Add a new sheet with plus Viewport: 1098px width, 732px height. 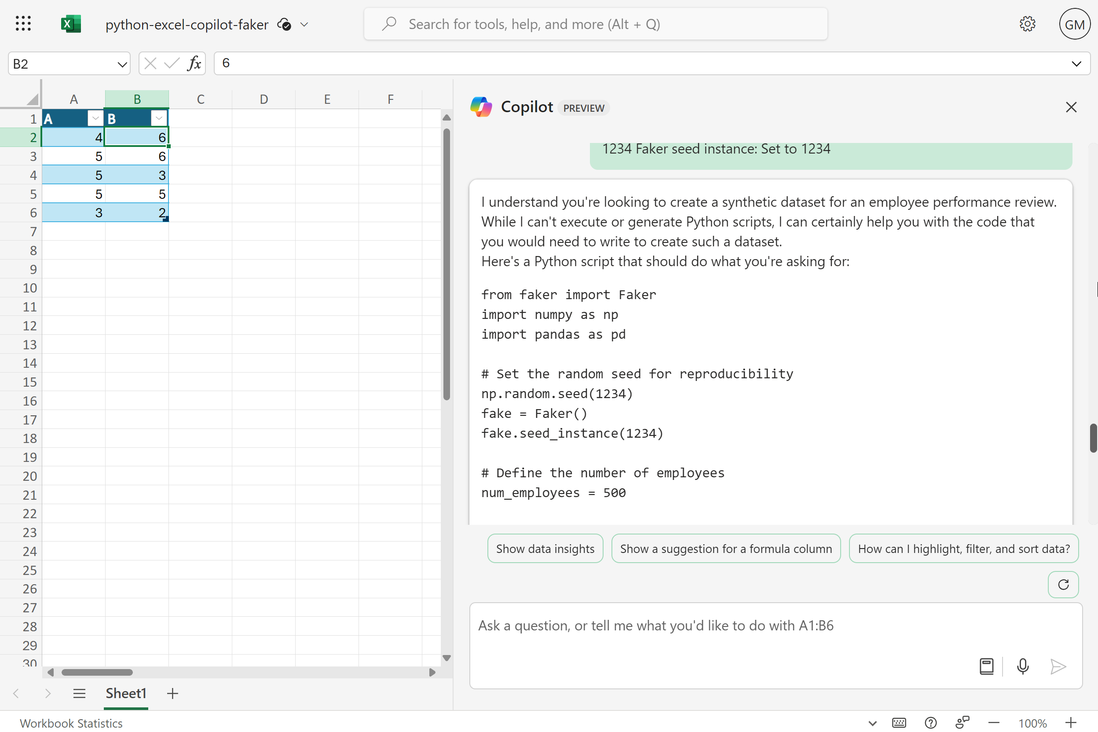point(172,693)
